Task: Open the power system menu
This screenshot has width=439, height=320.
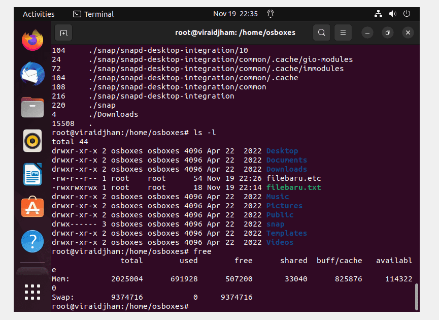Action: (x=407, y=14)
